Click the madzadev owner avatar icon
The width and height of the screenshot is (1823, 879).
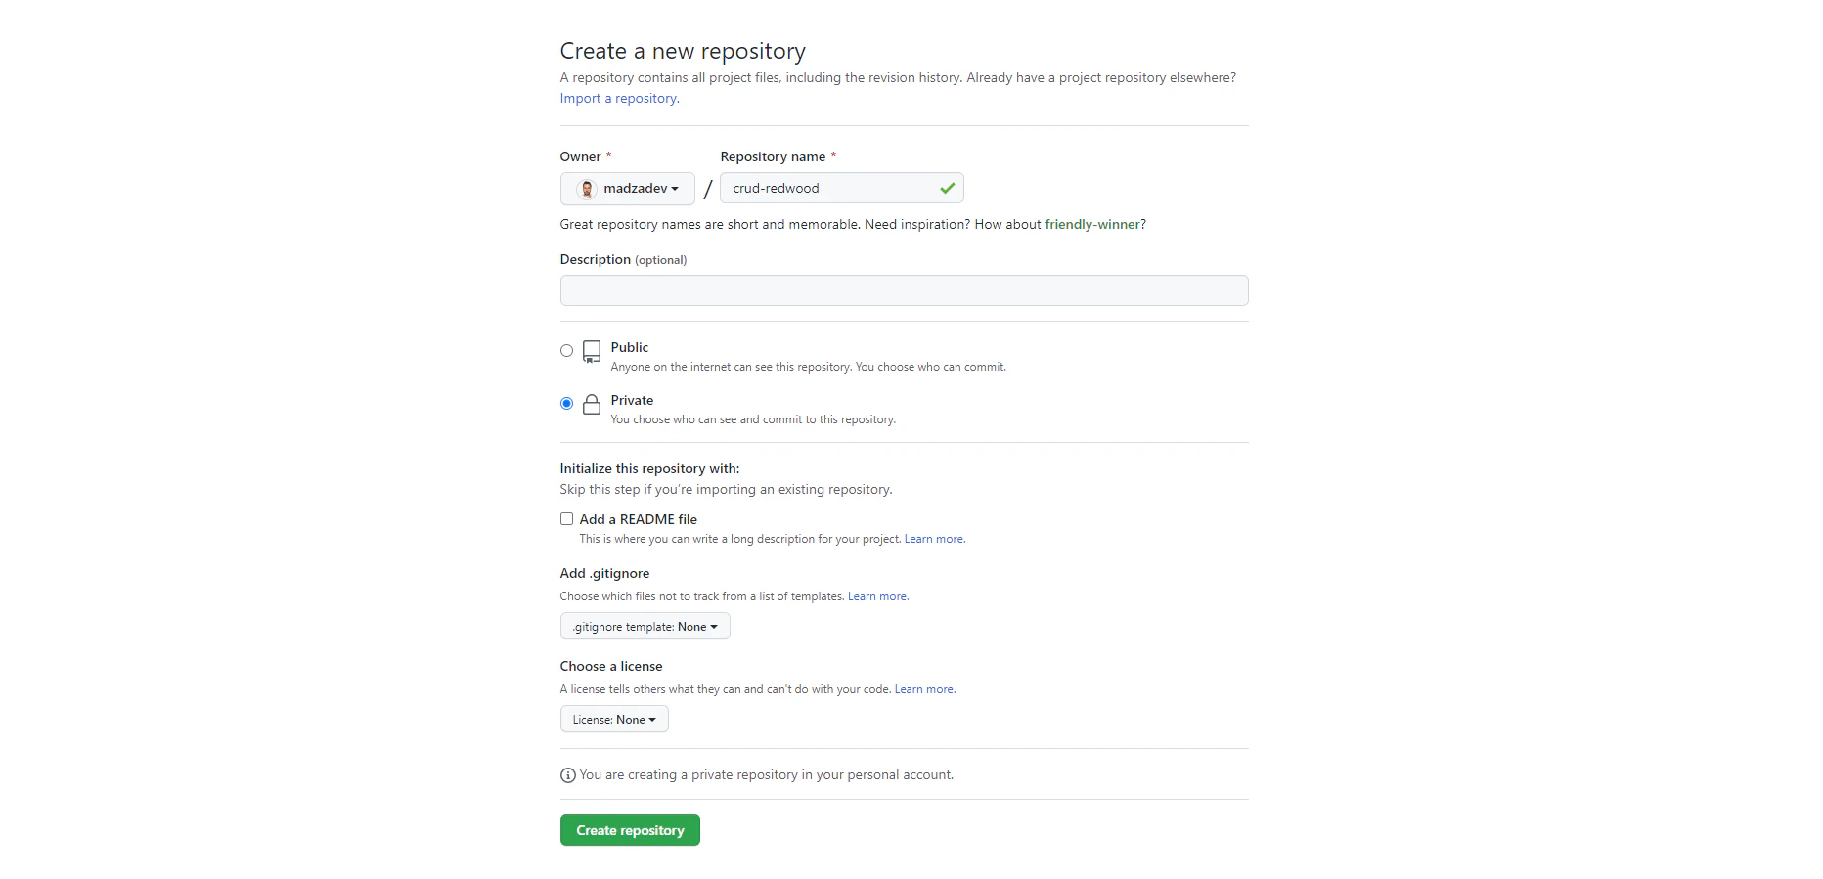[586, 189]
